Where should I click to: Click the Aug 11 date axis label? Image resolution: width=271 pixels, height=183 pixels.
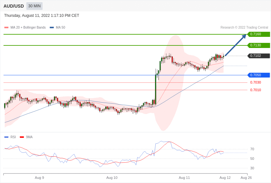[x=184, y=178]
